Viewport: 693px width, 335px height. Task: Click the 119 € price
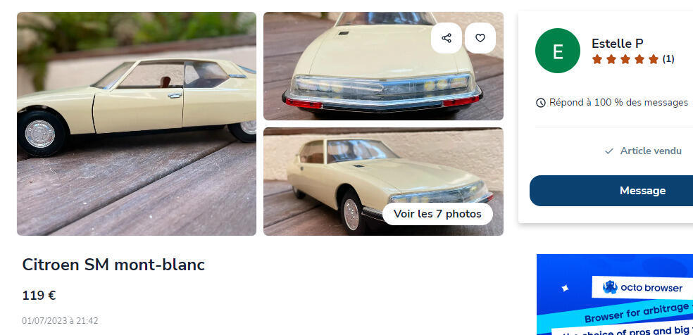point(39,296)
